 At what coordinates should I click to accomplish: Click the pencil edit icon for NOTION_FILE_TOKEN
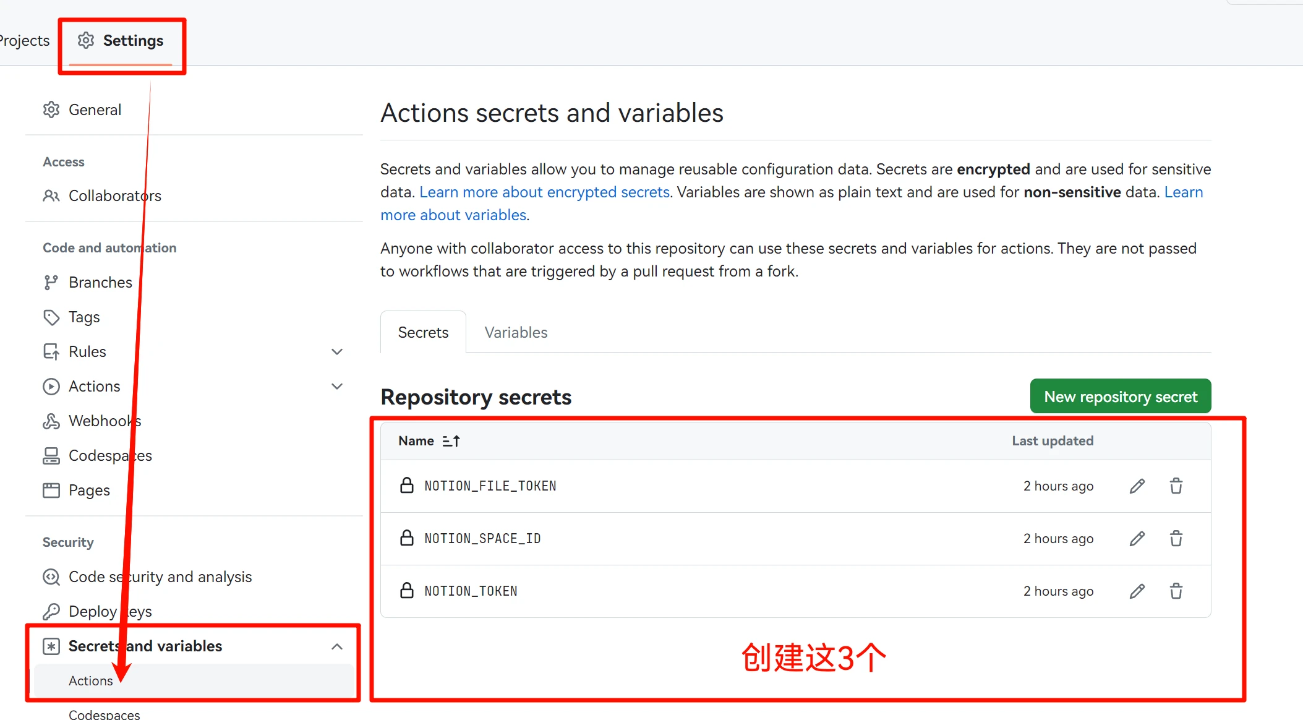(x=1137, y=486)
